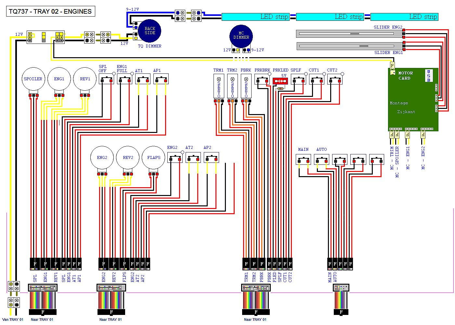Click the 'Zijkant' text on the motor card

pos(406,112)
